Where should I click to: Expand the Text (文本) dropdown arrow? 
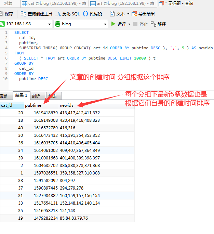pyautogui.click(x=128, y=14)
